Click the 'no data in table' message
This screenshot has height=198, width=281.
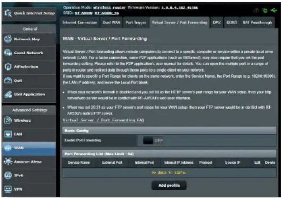tap(169, 173)
